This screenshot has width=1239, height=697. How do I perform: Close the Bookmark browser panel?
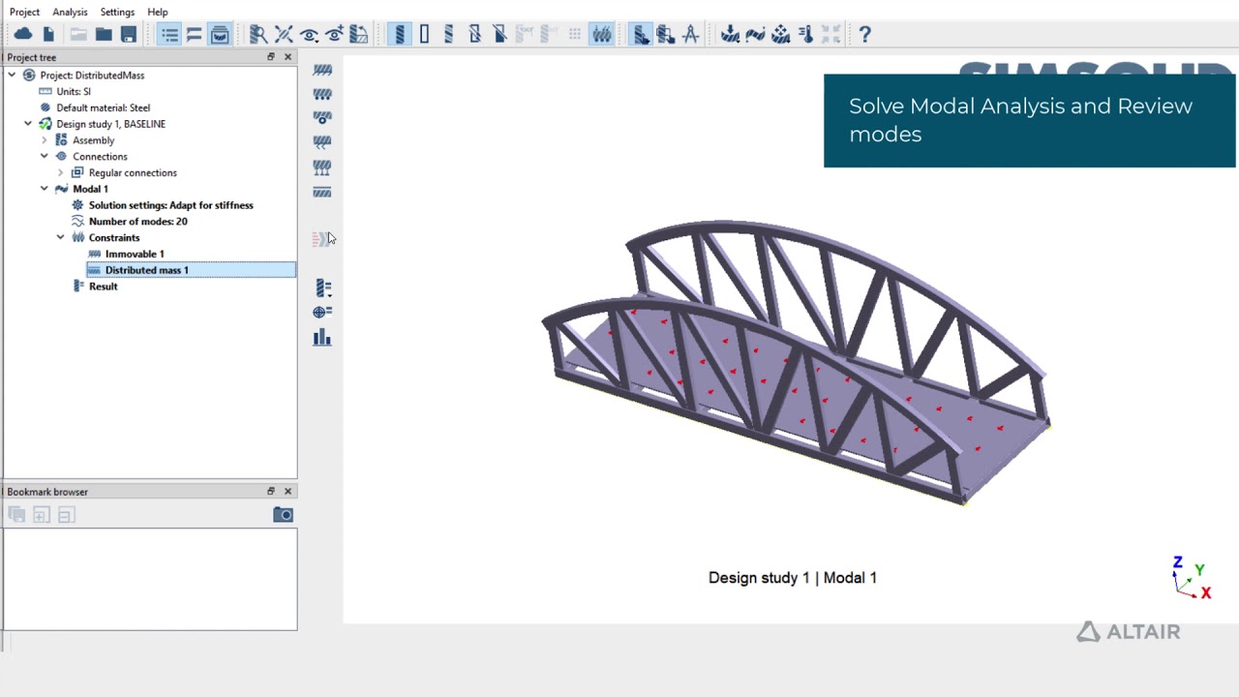click(287, 492)
